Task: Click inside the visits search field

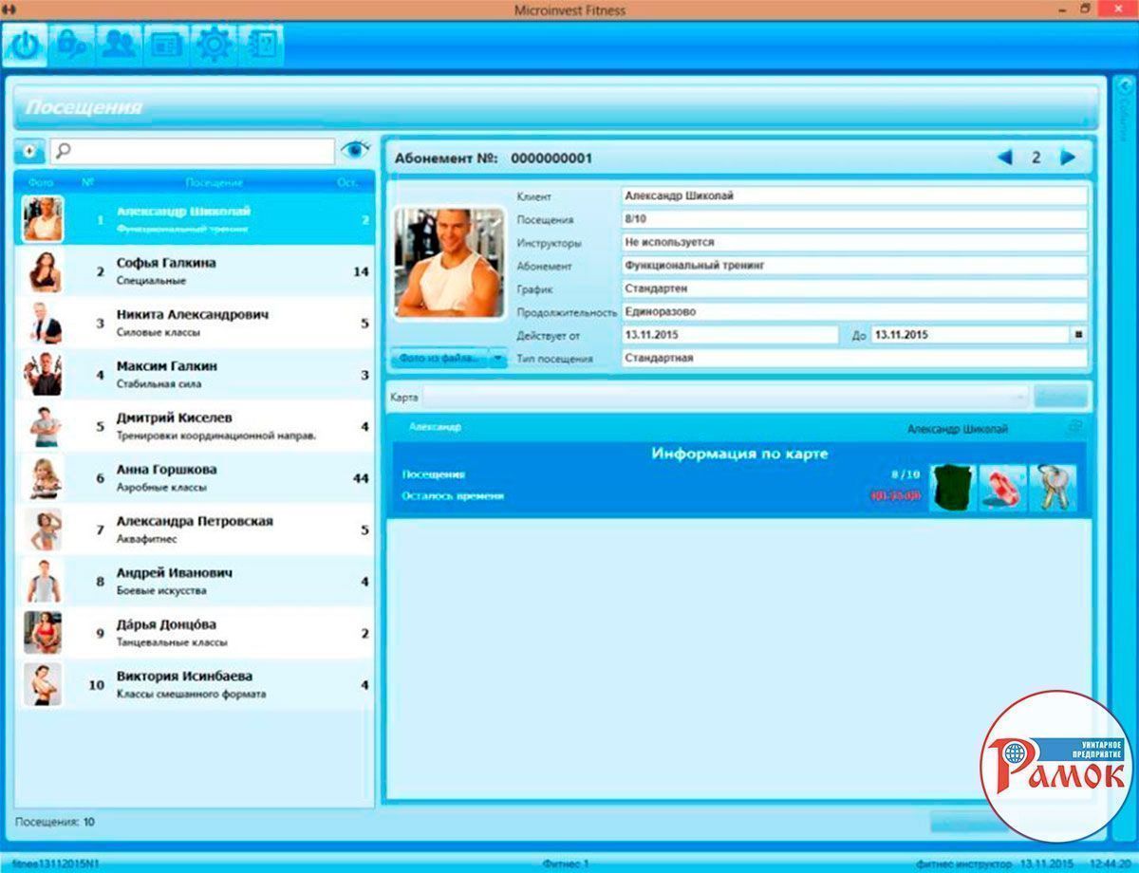Action: point(192,151)
